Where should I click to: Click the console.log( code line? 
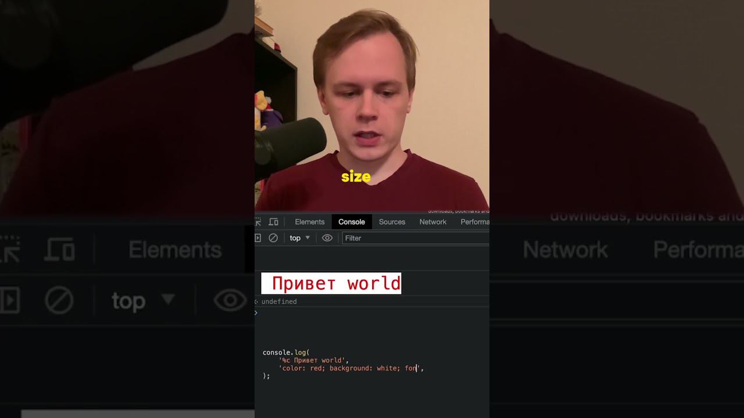pyautogui.click(x=286, y=352)
